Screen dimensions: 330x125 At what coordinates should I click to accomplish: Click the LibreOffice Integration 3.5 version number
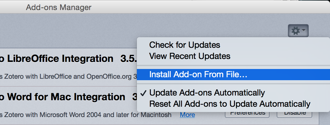click(129, 59)
